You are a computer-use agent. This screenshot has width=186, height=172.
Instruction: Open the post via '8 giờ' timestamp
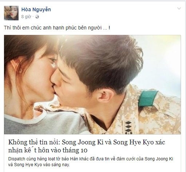tap(26, 17)
